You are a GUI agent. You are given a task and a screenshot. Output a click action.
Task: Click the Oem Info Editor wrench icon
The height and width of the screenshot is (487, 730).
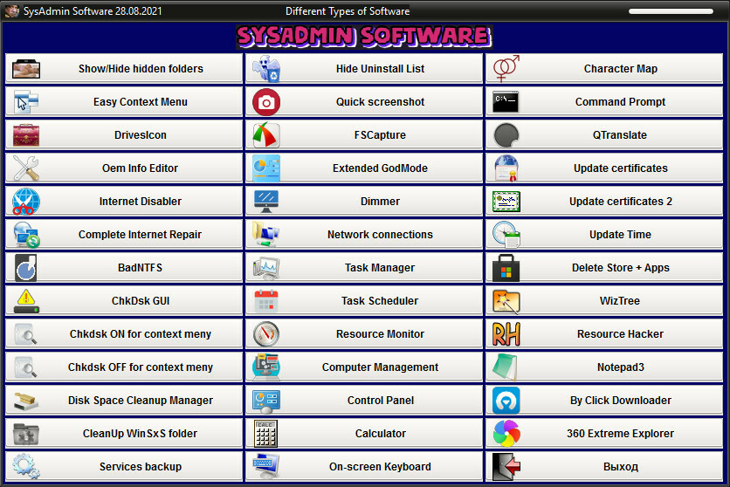pyautogui.click(x=26, y=168)
